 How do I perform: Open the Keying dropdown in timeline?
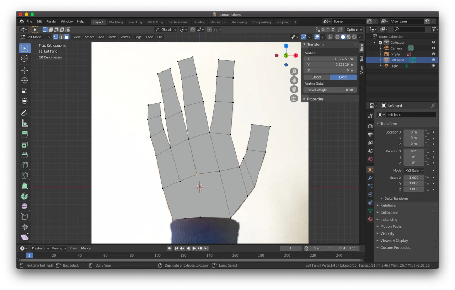pyautogui.click(x=59, y=248)
